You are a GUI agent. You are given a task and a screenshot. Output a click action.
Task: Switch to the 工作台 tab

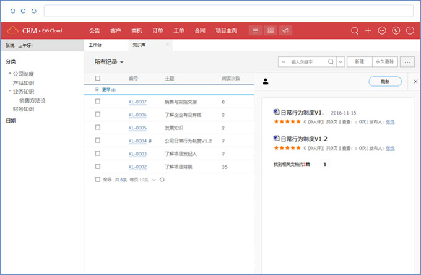[95, 45]
